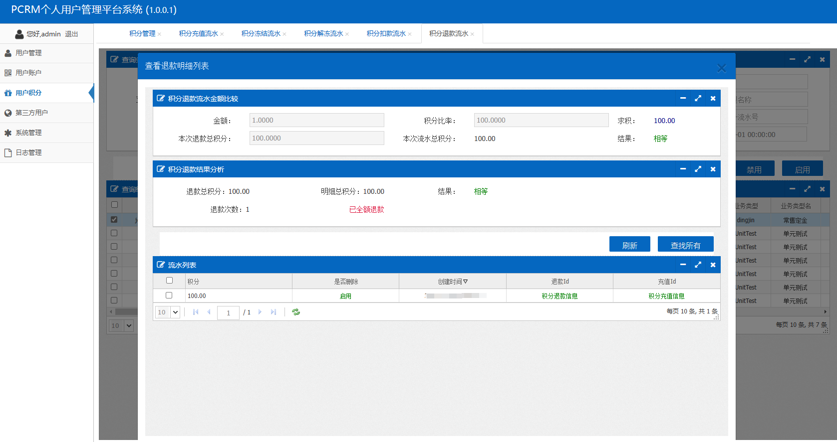
Task: Collapse the 积分退款结果分析 panel with the minus icon
Action: 683,169
